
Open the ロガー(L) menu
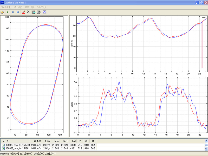click(x=29, y=7)
